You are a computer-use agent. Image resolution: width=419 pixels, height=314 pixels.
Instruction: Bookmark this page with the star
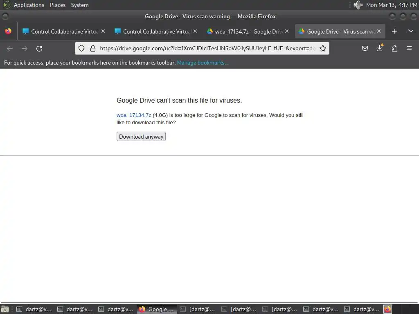(x=323, y=48)
